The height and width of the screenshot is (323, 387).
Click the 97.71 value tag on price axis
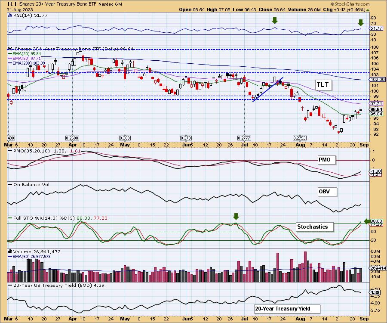pos(376,103)
